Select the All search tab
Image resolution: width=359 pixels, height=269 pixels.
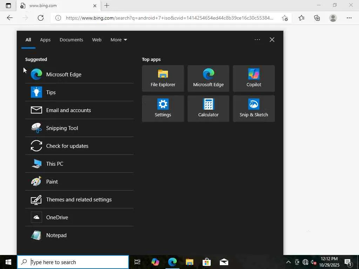28,40
